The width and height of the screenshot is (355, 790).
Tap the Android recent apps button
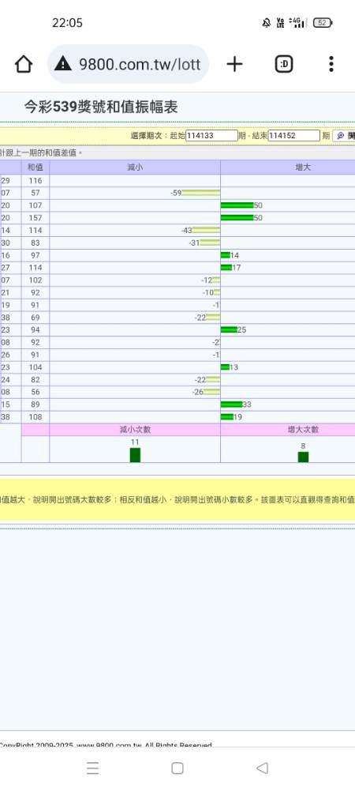coord(92,768)
